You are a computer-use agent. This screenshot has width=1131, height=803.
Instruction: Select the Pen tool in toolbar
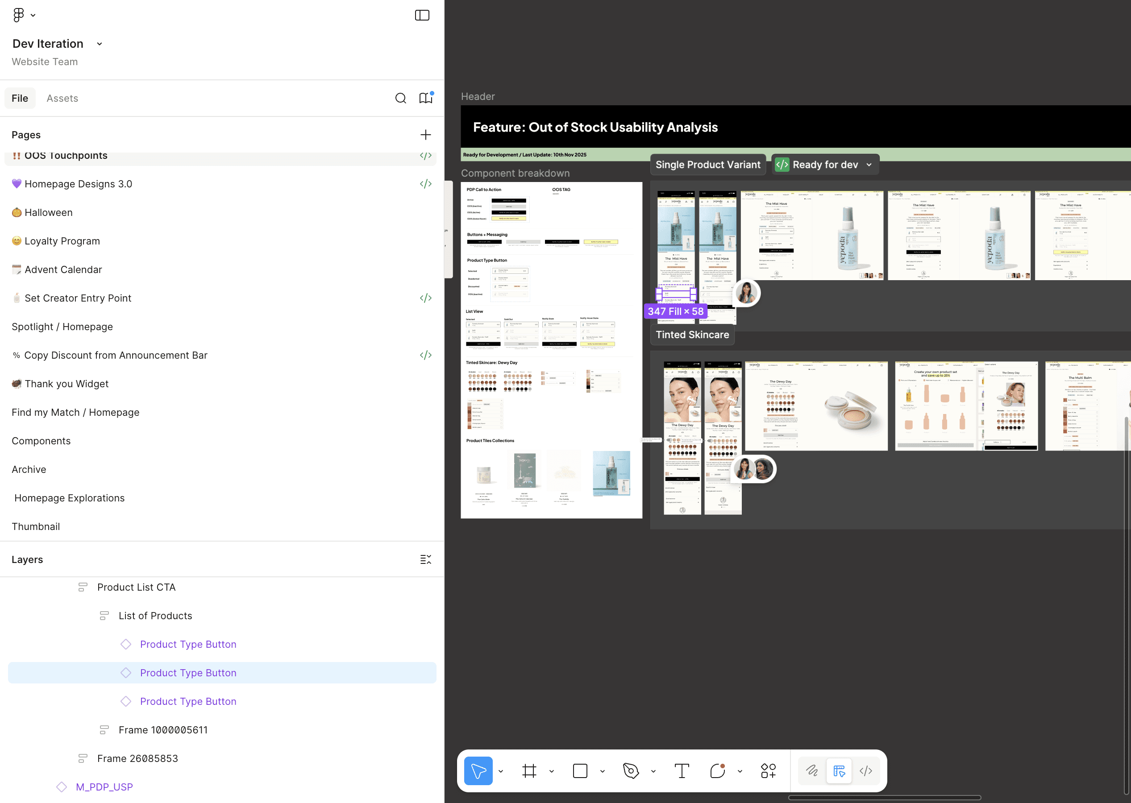631,771
